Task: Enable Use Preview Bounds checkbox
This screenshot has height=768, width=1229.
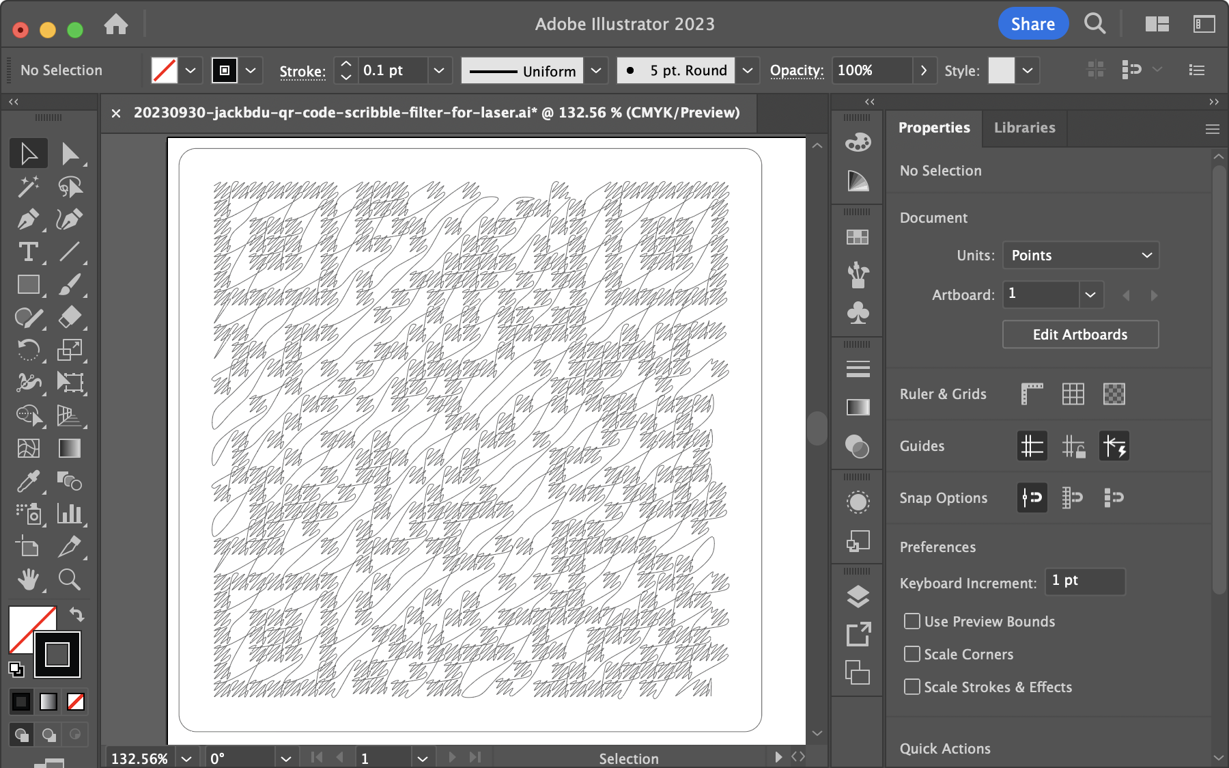Action: (912, 621)
